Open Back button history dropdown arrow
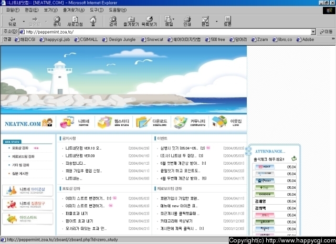 tap(24, 22)
